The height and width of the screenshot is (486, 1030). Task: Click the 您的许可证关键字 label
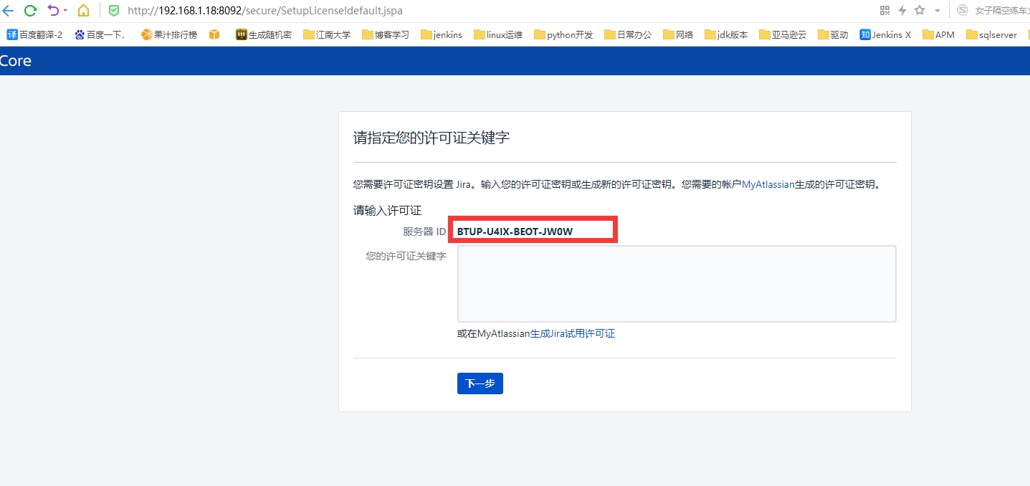406,256
